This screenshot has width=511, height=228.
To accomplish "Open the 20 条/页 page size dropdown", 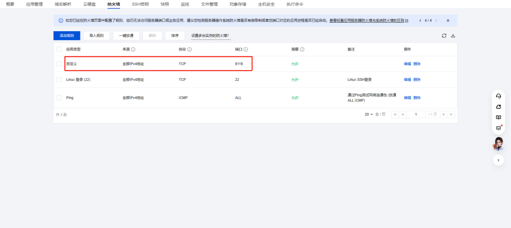I will coord(369,114).
